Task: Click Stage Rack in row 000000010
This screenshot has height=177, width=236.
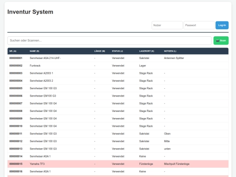Action: click(146, 126)
